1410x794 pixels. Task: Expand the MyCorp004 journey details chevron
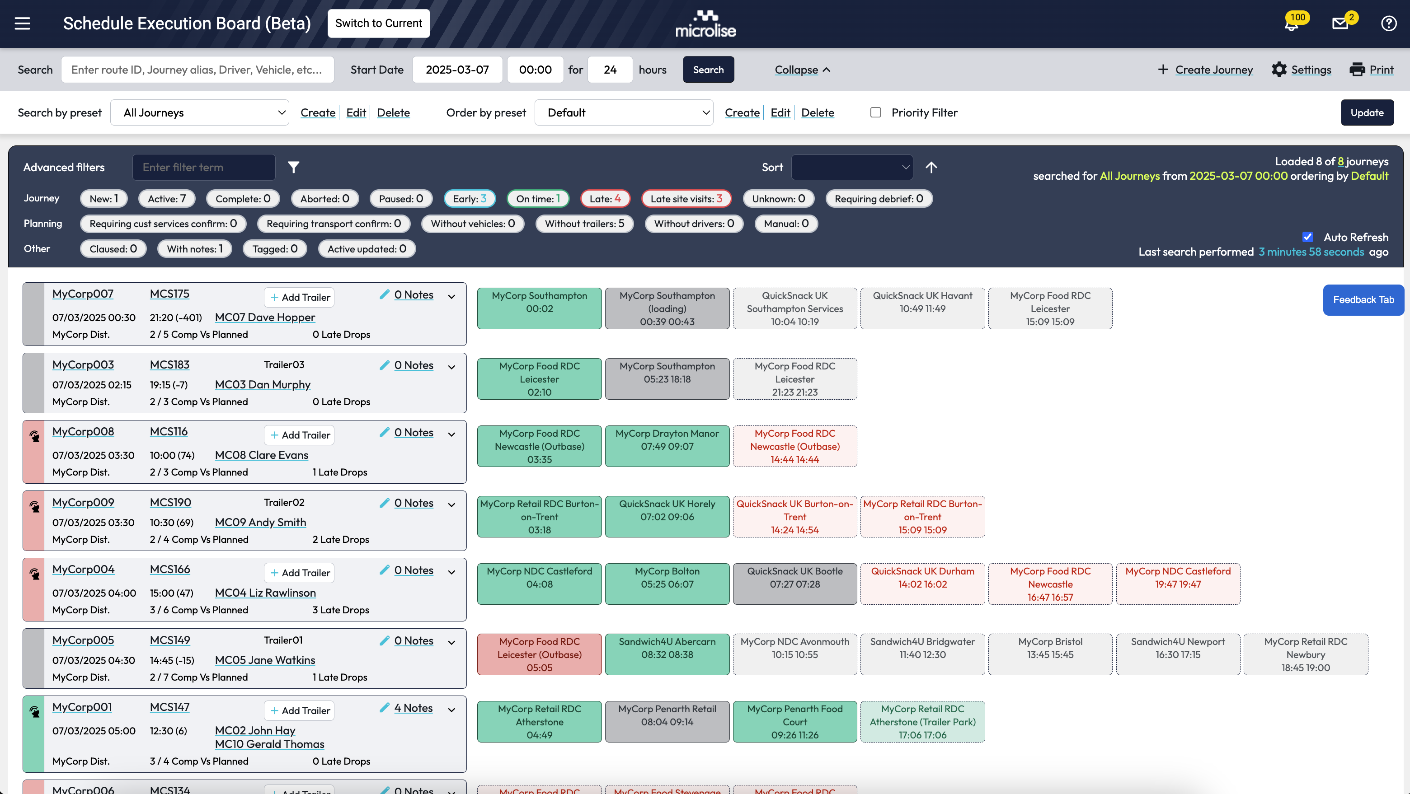(x=451, y=572)
